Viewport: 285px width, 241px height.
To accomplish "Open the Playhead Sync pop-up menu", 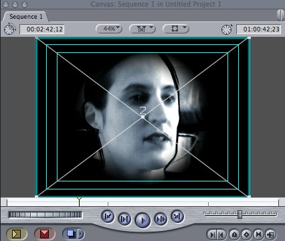I will (142, 29).
